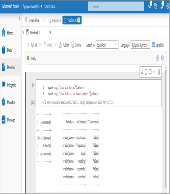Open the notebook Outline

pos(76,45)
